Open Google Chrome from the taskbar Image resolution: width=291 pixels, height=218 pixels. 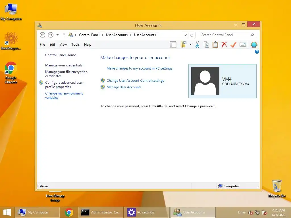pyautogui.click(x=69, y=212)
